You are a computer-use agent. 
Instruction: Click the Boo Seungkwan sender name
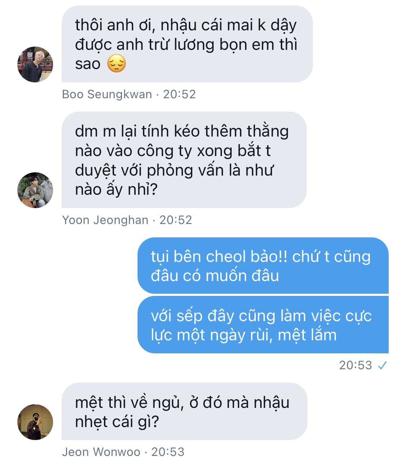(x=107, y=94)
